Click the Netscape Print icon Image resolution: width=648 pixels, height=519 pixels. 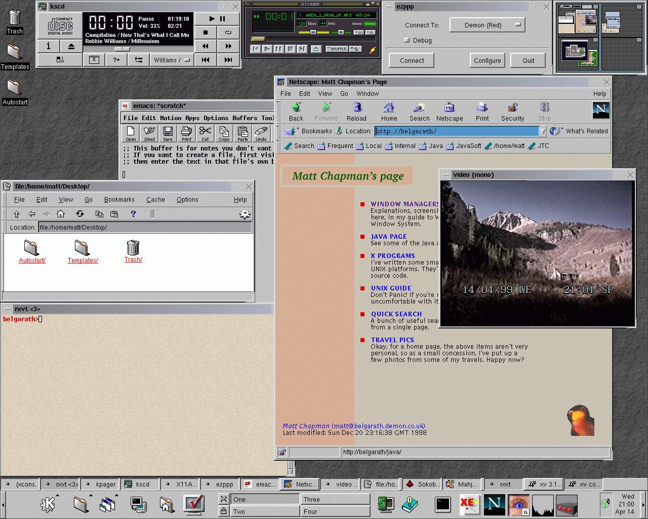click(482, 112)
